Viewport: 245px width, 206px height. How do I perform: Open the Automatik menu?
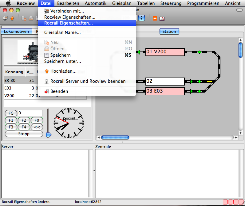[96, 3]
